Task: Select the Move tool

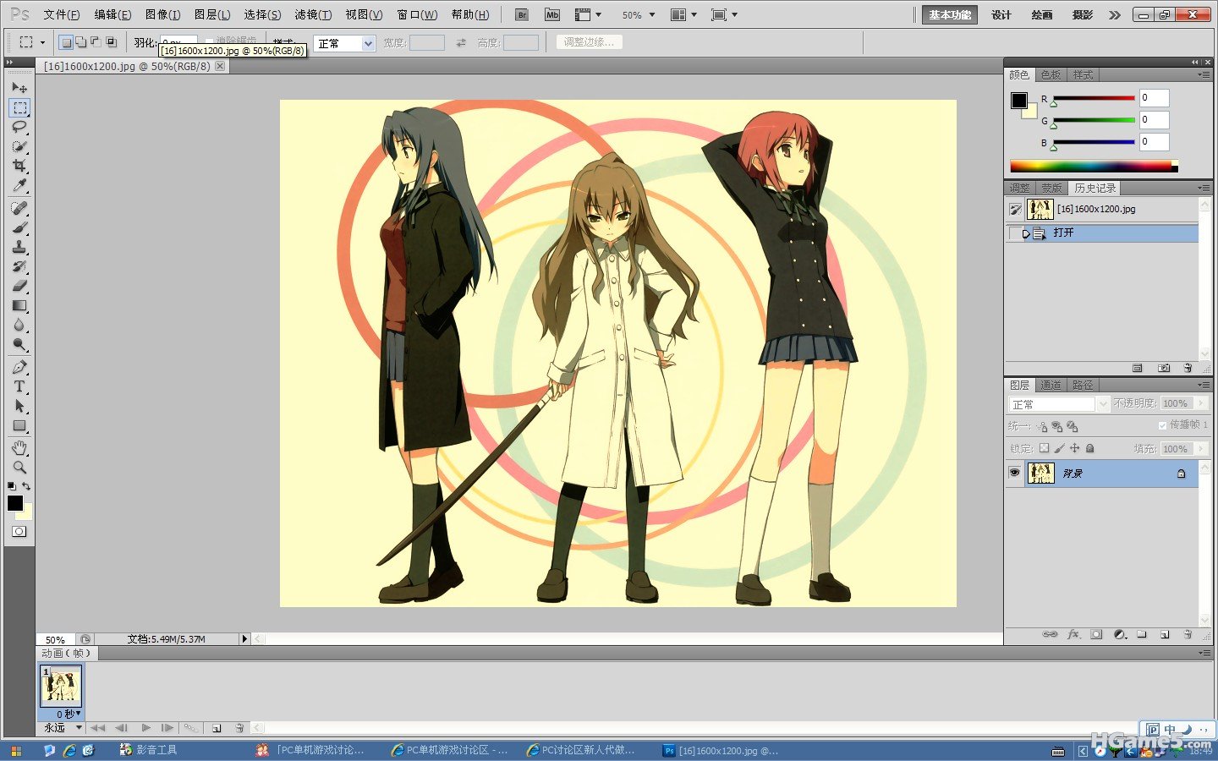Action: (x=19, y=87)
